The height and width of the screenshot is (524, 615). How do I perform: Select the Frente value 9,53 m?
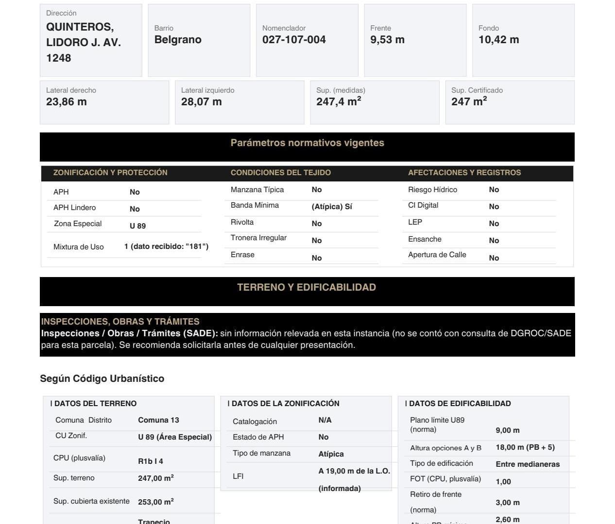point(387,40)
